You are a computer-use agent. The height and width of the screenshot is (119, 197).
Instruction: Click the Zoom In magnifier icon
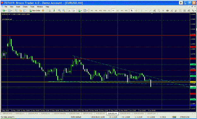coord(60,10)
